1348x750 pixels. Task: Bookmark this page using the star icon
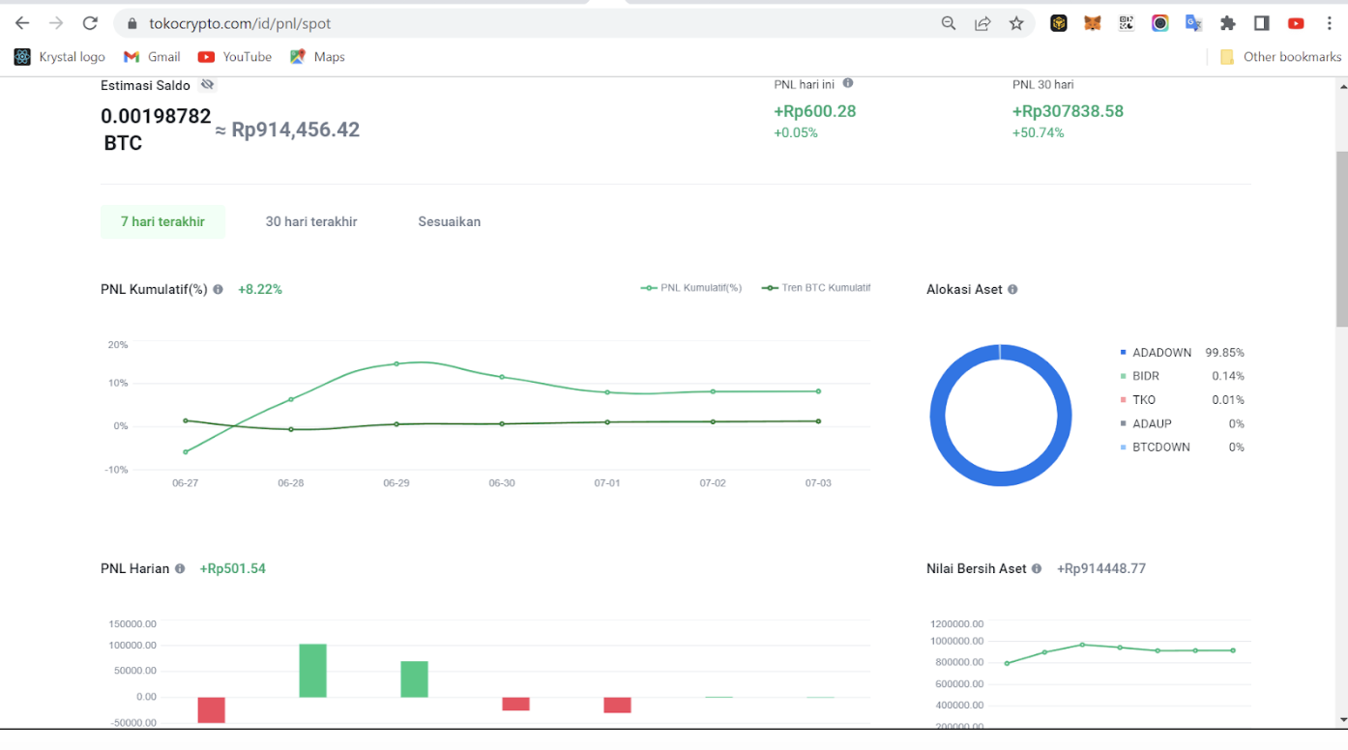(1016, 22)
